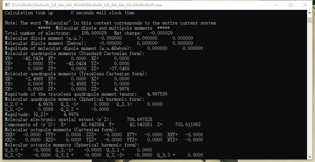This screenshot has height=162, width=315.
Task: Click the ZZZ= octopole label
Action: 91,135
